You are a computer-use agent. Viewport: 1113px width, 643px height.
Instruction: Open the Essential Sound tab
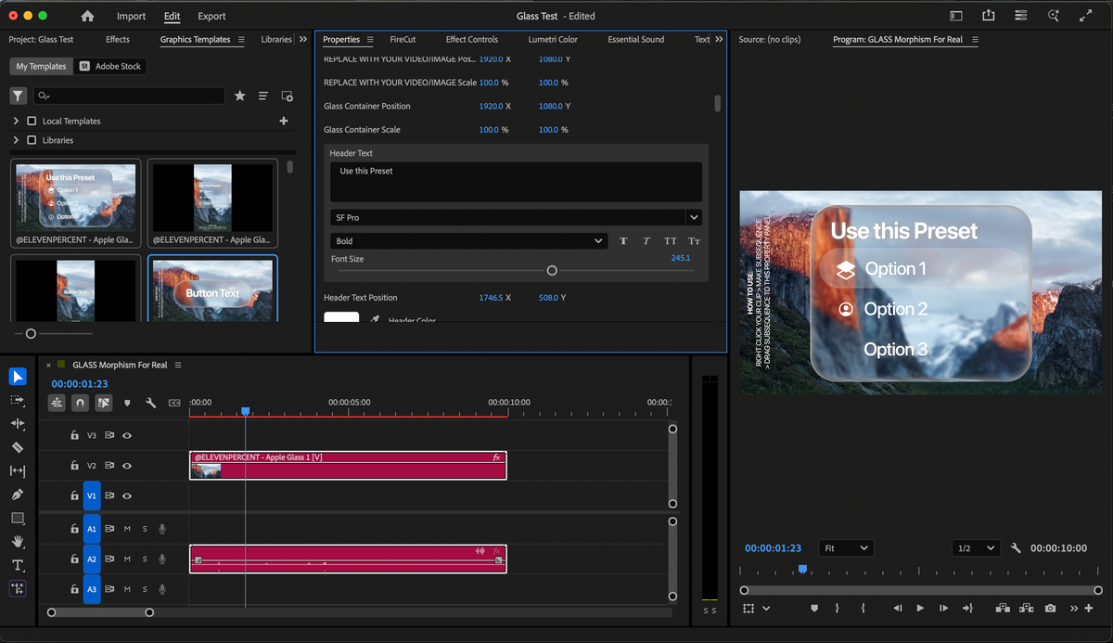637,40
